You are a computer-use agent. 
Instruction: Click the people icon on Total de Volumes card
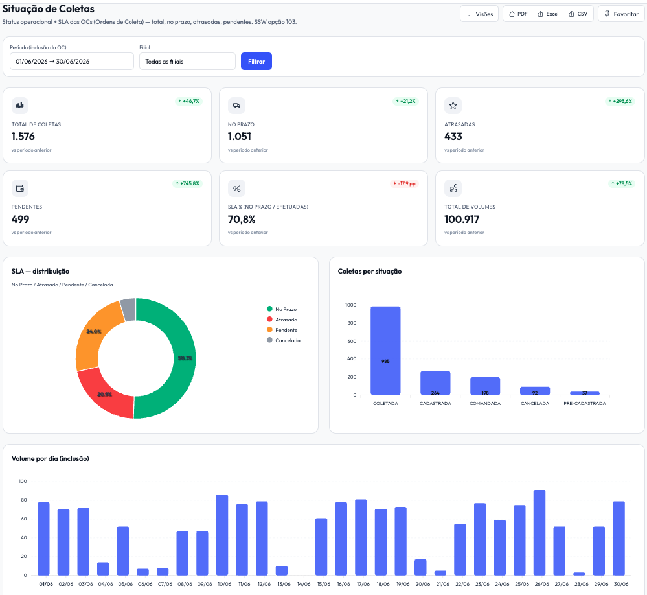coord(453,188)
